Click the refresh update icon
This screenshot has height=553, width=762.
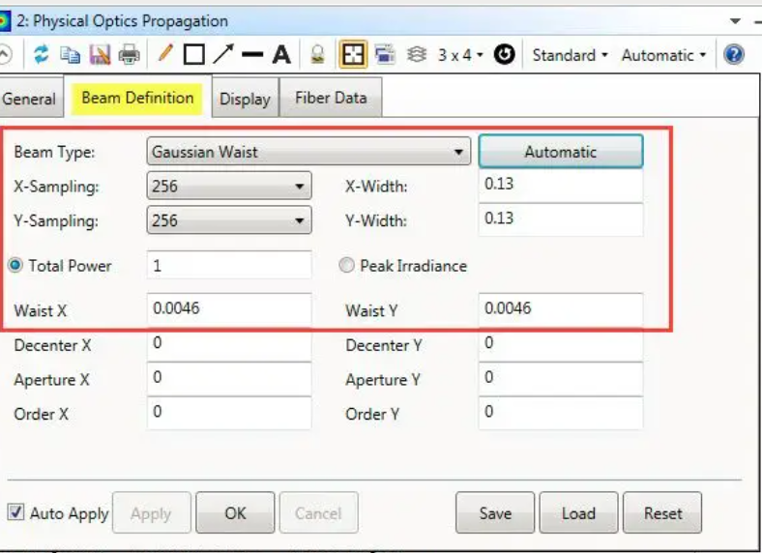pyautogui.click(x=41, y=55)
